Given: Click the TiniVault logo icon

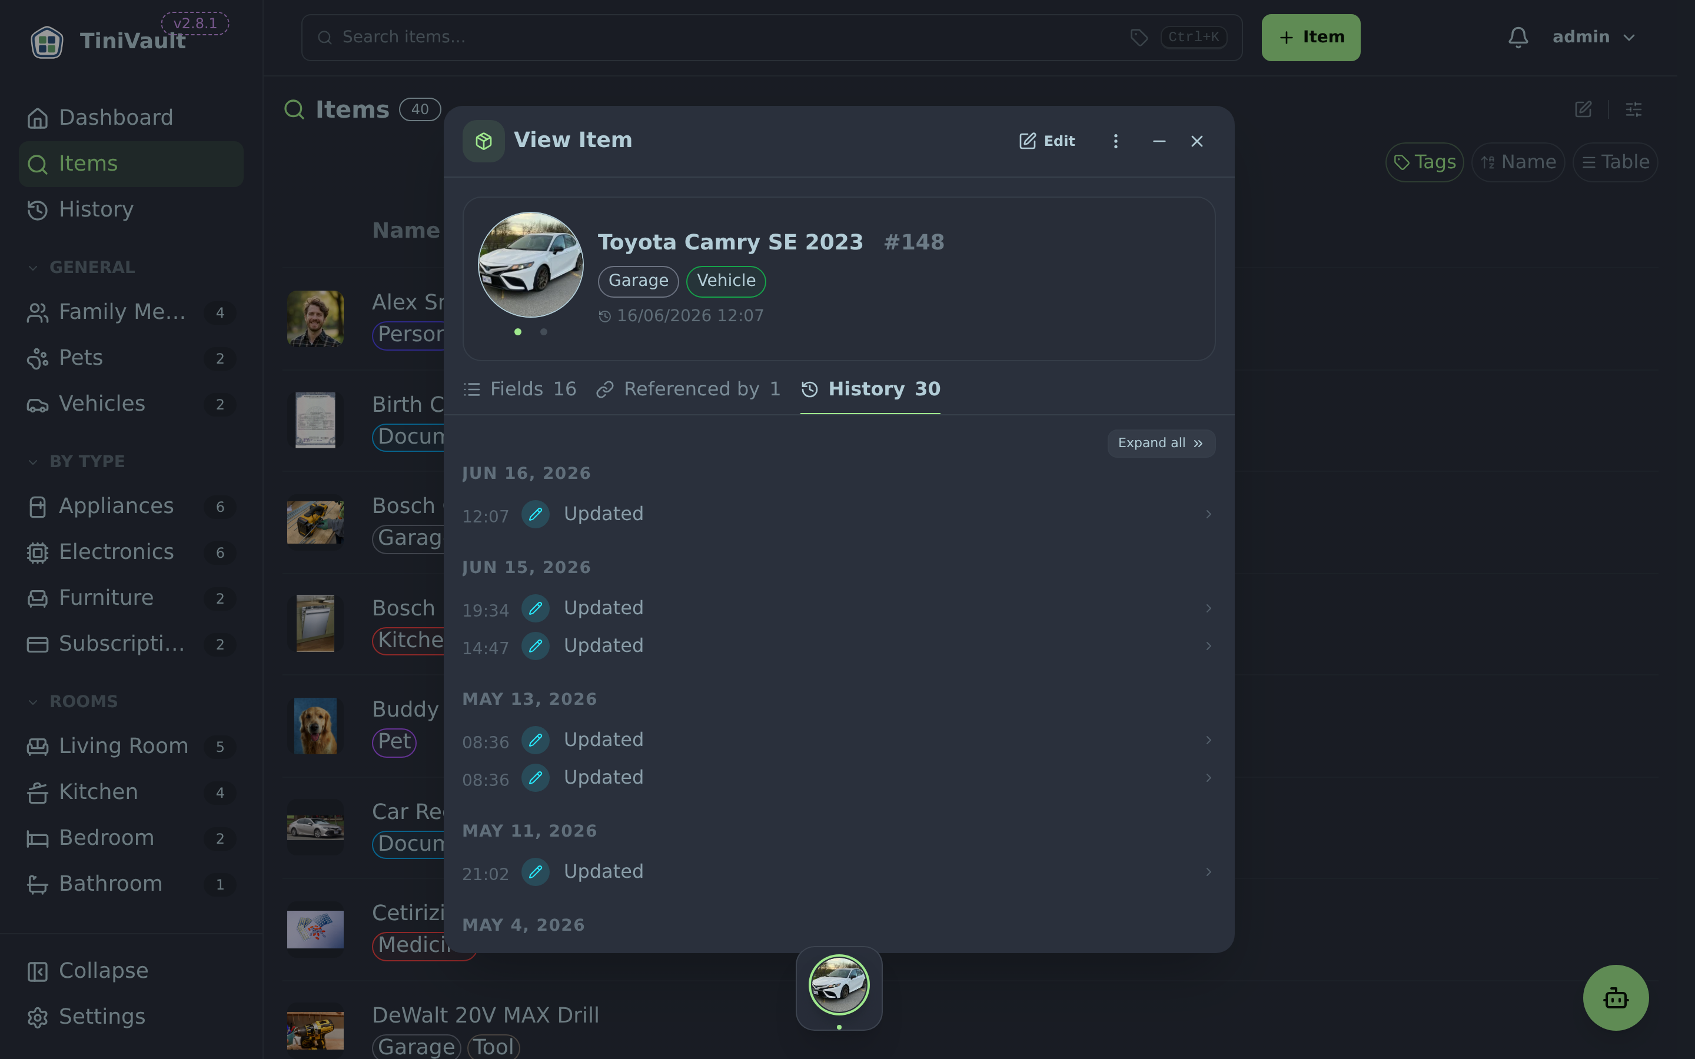Looking at the screenshot, I should coord(47,42).
